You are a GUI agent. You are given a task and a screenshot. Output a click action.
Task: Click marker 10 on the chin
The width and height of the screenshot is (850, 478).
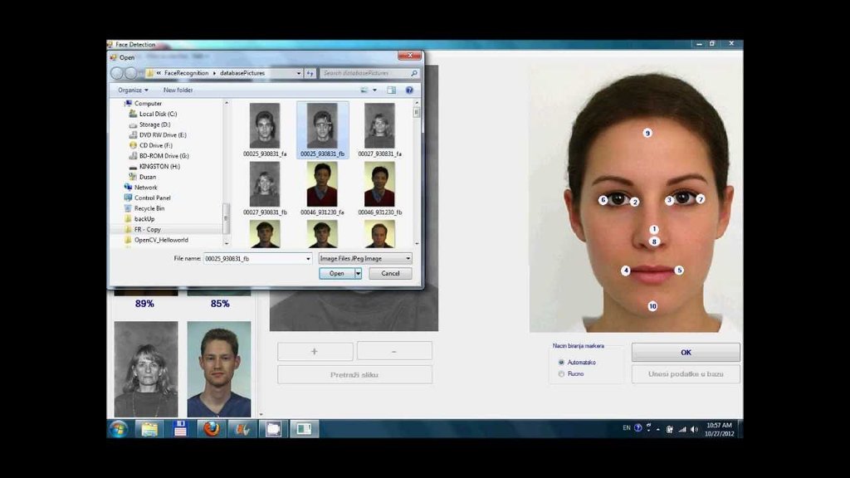tap(652, 306)
